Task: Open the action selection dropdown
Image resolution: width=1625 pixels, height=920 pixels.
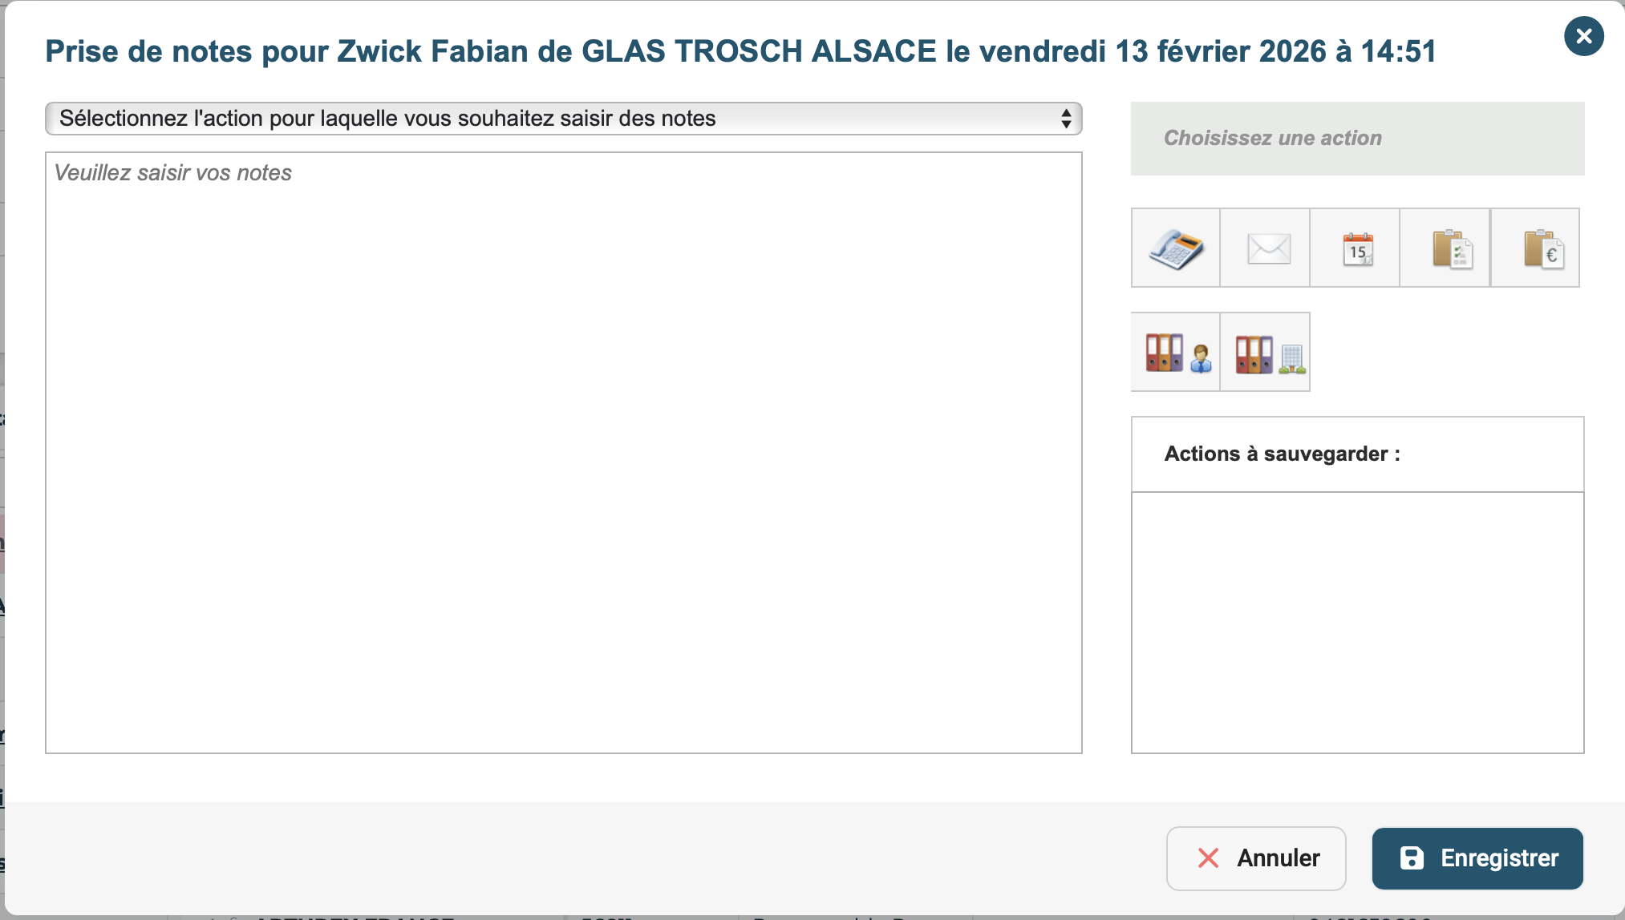Action: point(563,119)
